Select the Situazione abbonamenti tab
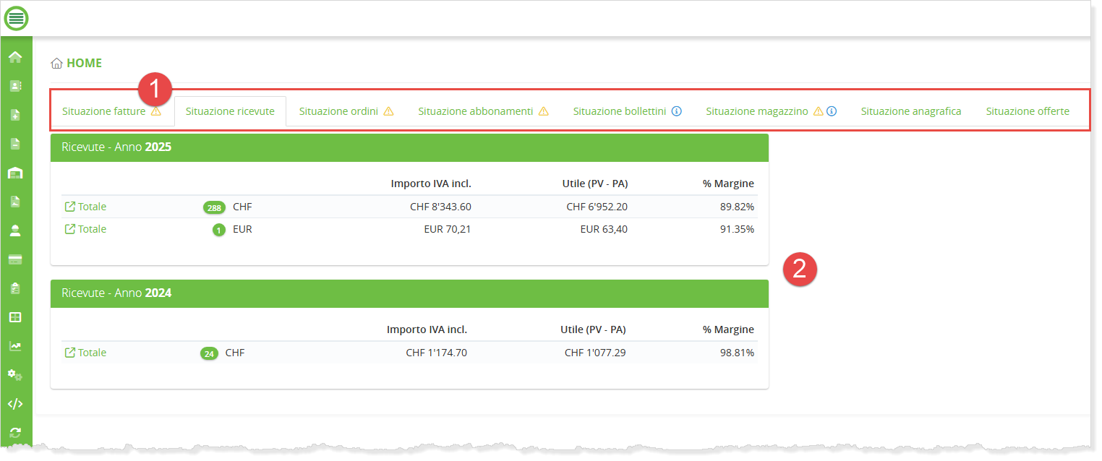The height and width of the screenshot is (461, 1102). (475, 111)
